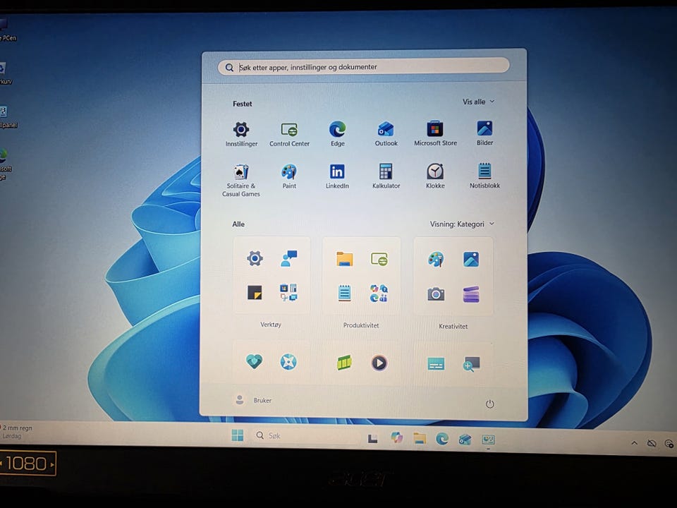
Task: Launch Control Center pinned app
Action: tap(289, 131)
